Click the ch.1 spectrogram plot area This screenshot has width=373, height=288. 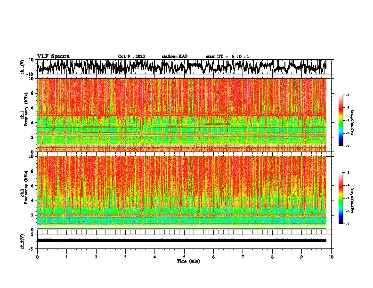tap(182, 115)
